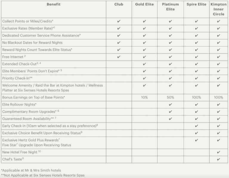Click the Club column header

click(119, 4)
